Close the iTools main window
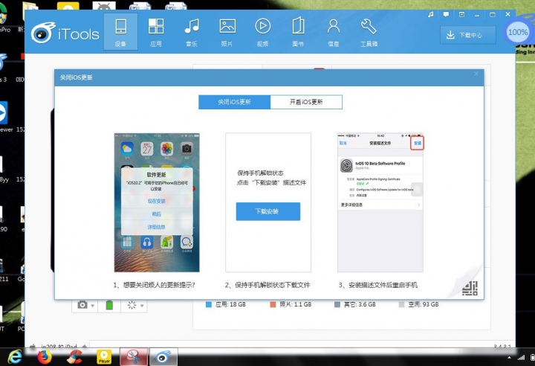 pyautogui.click(x=508, y=14)
